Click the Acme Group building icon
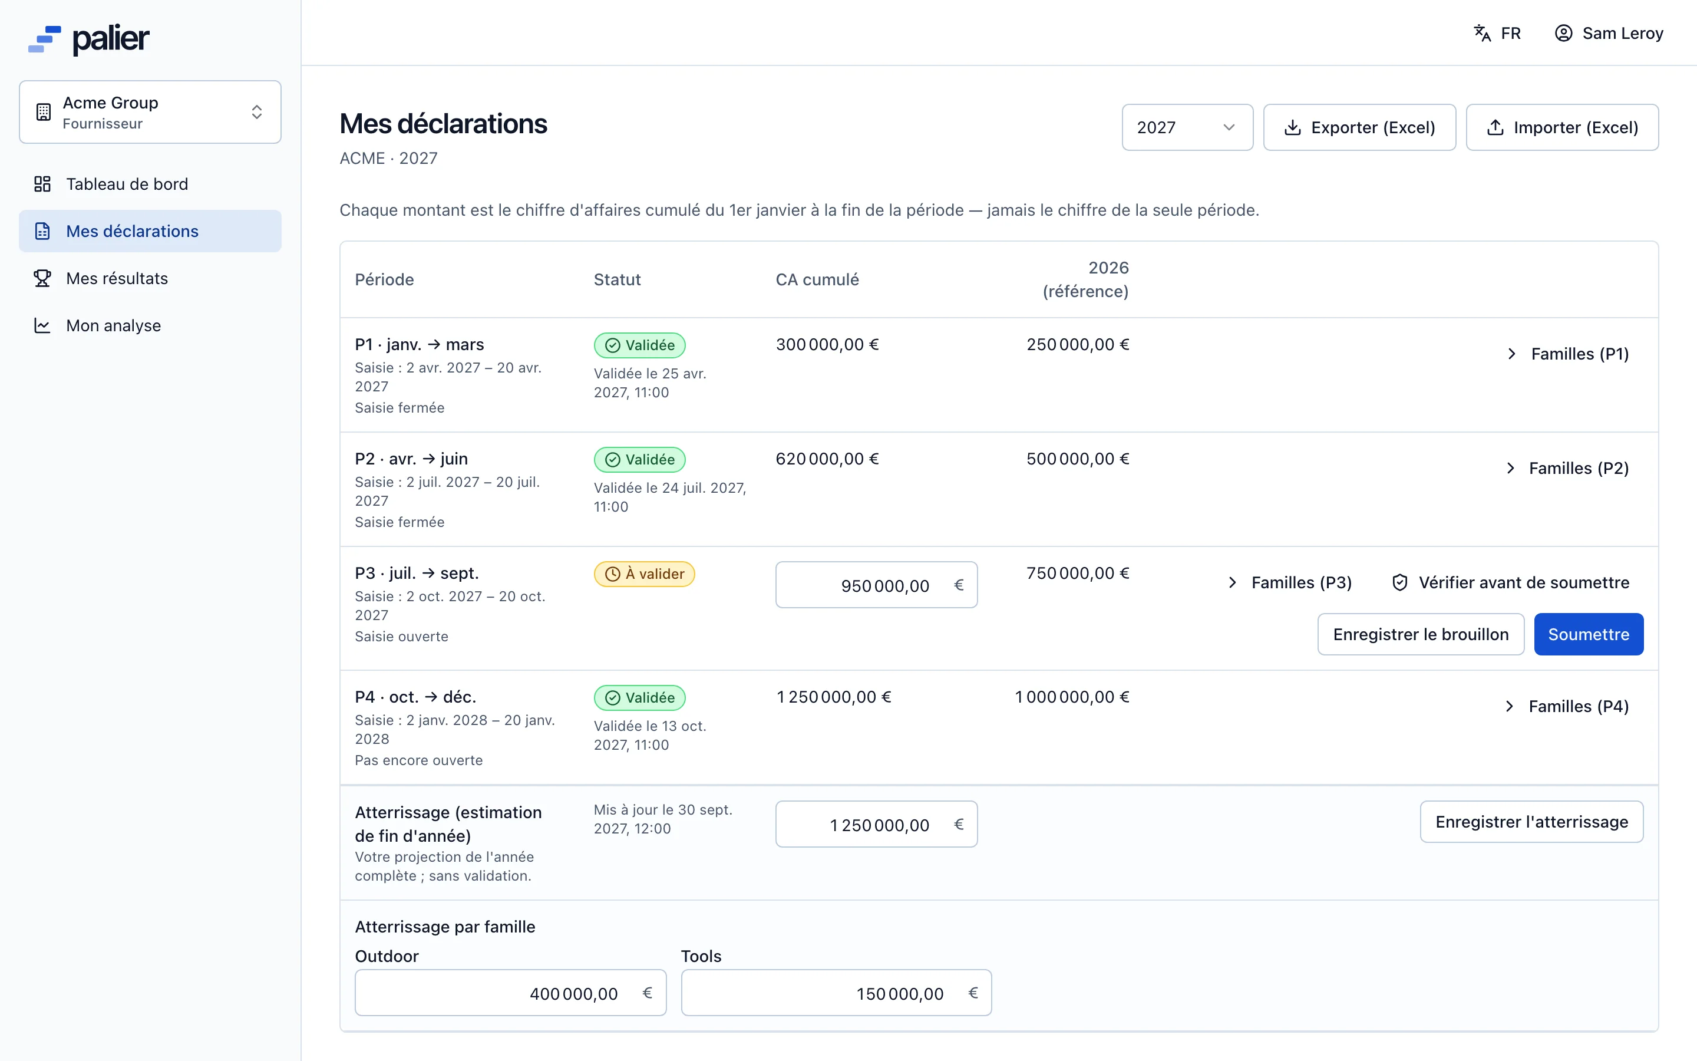Viewport: 1697px width, 1061px height. click(x=44, y=111)
